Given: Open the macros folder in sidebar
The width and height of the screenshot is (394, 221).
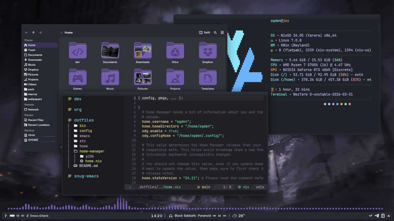Looking at the screenshot, I should 40,94.
